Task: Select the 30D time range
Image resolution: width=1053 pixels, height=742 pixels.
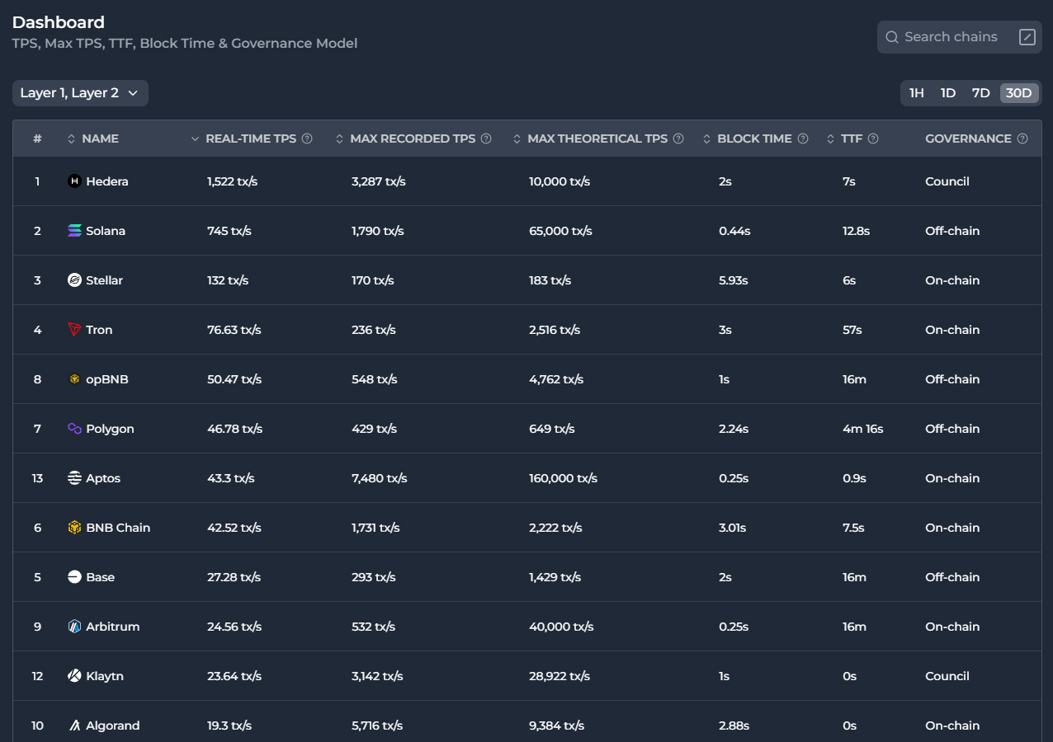Action: (1019, 93)
